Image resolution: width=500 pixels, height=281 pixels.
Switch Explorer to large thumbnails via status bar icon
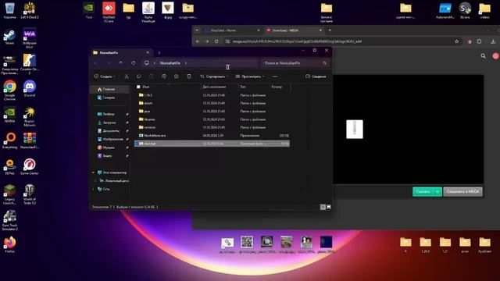pyautogui.click(x=329, y=207)
